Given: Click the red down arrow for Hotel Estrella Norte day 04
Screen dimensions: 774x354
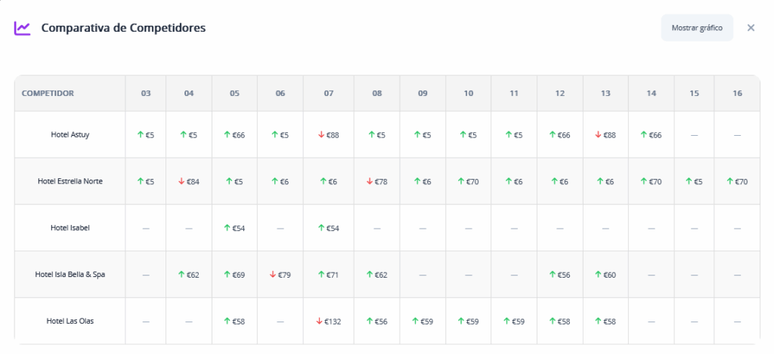Looking at the screenshot, I should point(181,181).
